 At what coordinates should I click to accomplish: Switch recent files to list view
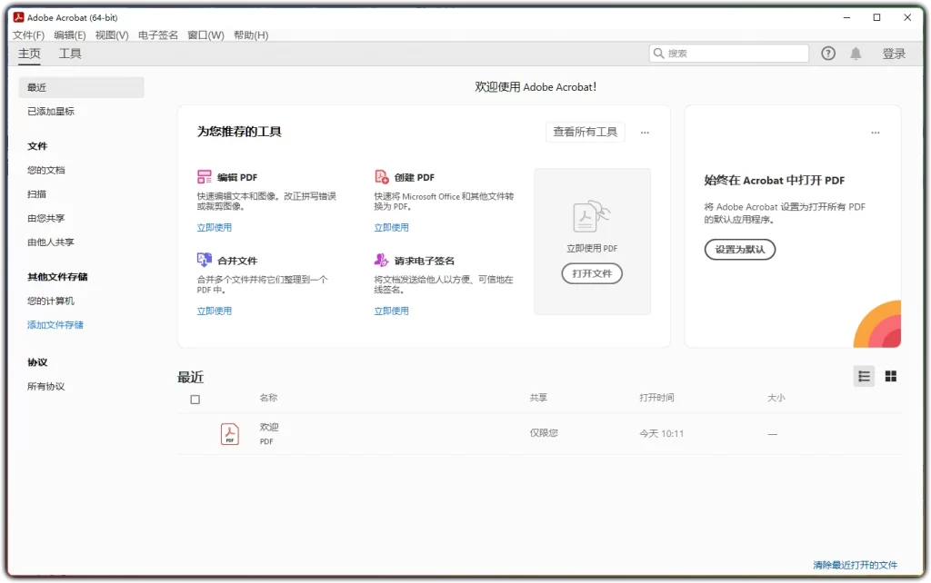click(864, 376)
